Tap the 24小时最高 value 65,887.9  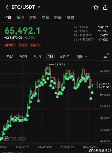pyautogui.click(x=103, y=27)
